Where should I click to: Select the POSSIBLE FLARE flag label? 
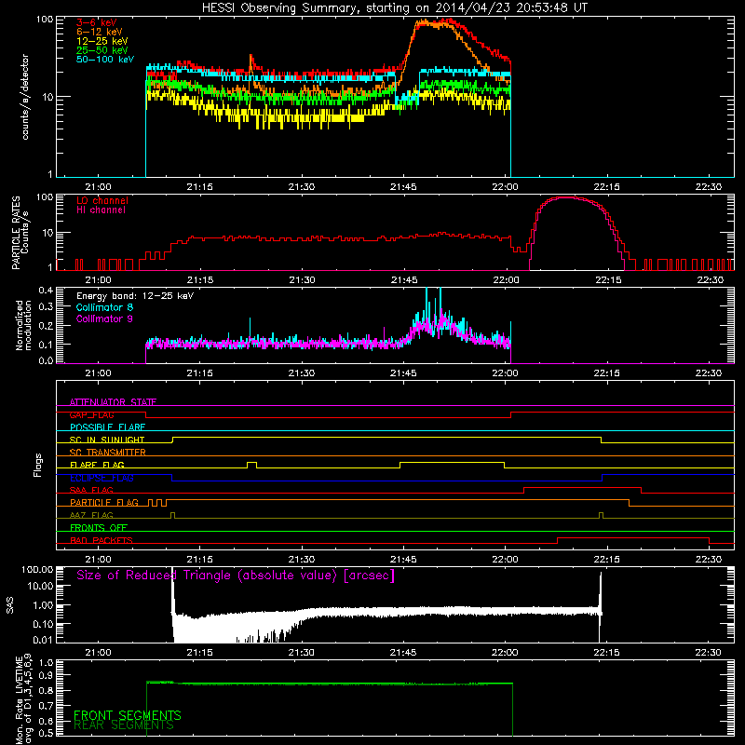coord(107,427)
